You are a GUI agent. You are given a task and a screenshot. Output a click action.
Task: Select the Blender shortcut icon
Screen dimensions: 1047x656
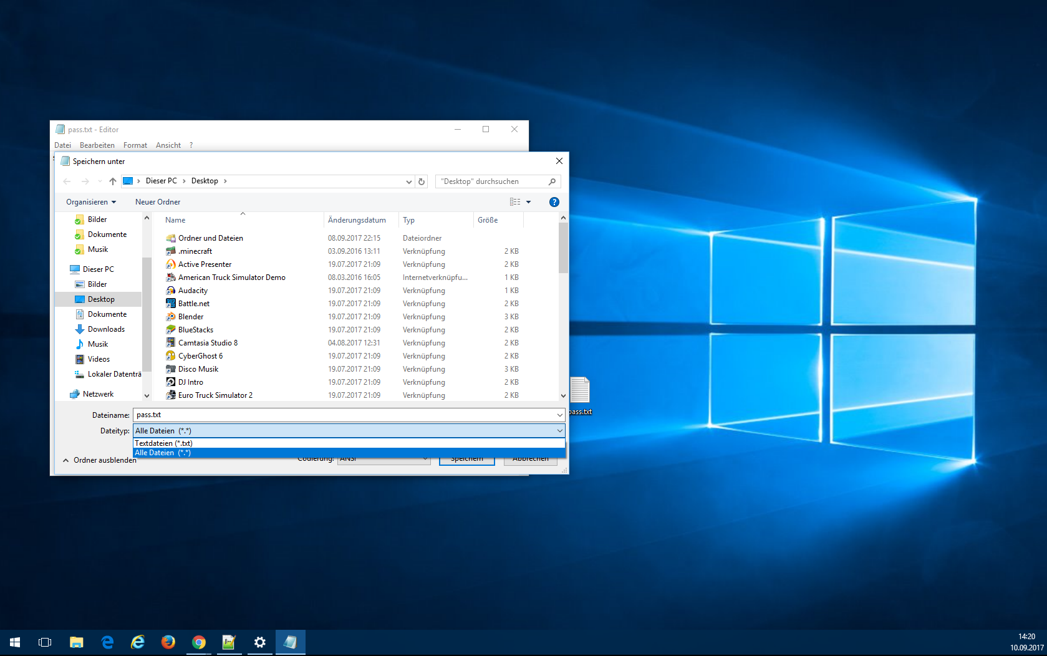[x=170, y=317]
